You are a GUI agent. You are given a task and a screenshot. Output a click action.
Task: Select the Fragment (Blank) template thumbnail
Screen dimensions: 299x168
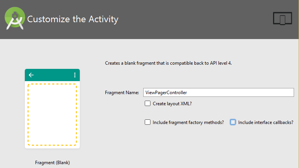52,109
